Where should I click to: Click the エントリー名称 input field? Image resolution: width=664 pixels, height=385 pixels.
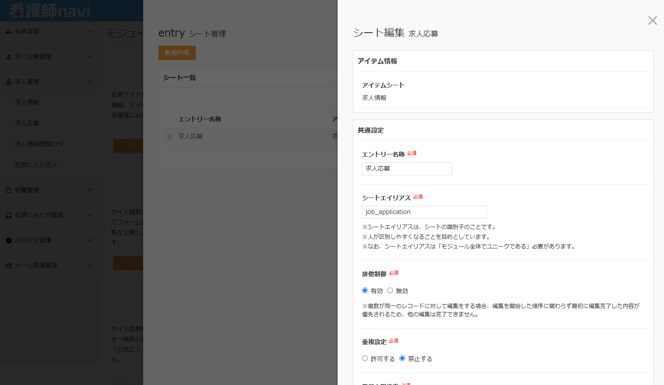[x=407, y=169]
